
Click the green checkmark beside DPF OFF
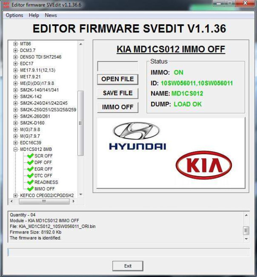click(30, 162)
